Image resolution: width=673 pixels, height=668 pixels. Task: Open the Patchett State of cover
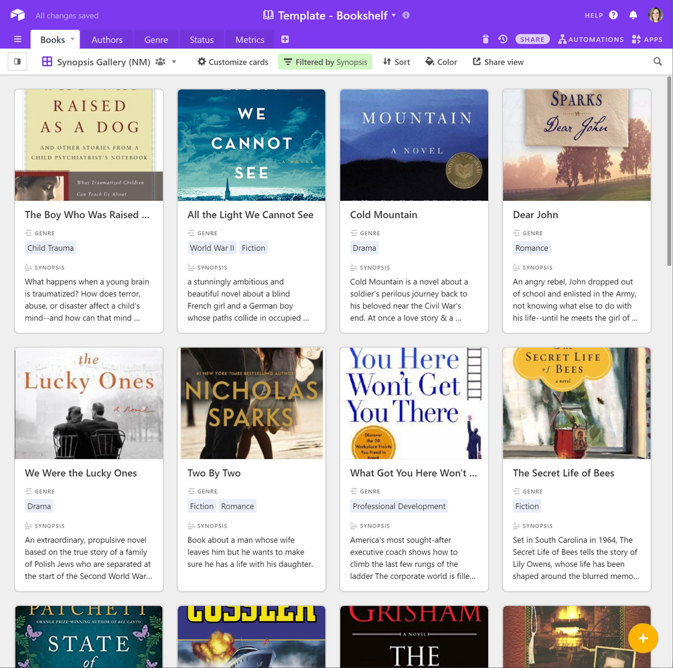(x=89, y=637)
